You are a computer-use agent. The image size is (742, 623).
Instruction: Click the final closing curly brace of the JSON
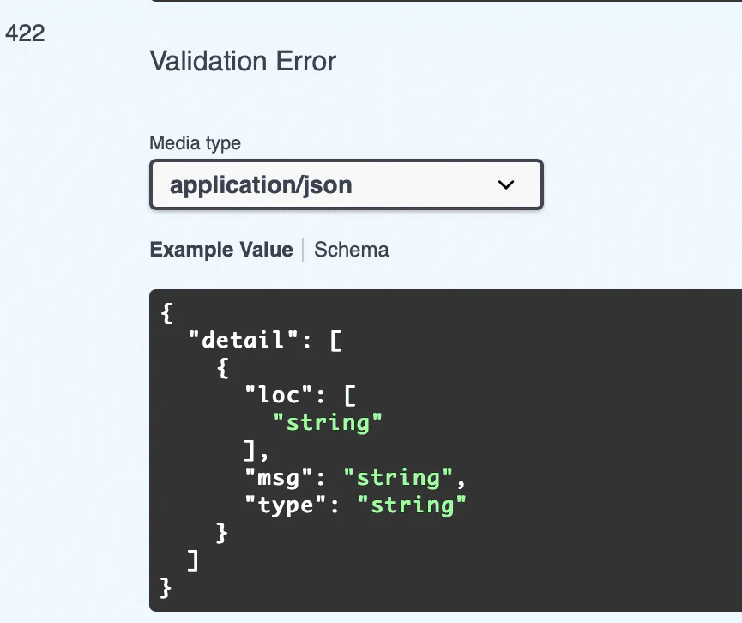(166, 588)
